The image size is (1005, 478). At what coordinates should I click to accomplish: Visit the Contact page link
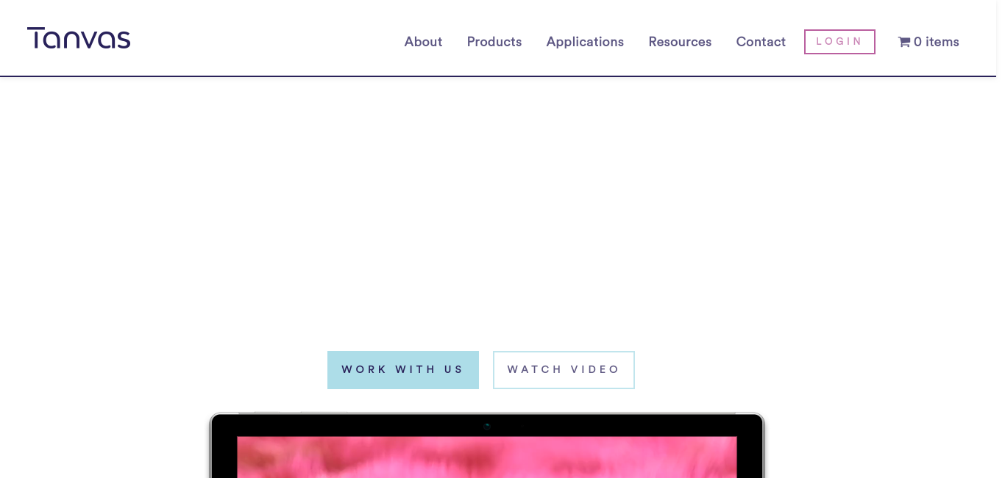[x=761, y=42]
